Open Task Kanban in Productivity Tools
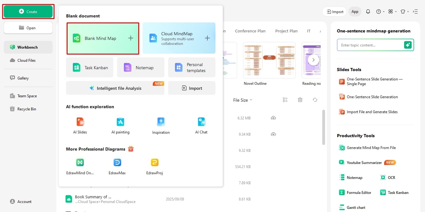425x212 pixels. click(x=394, y=192)
